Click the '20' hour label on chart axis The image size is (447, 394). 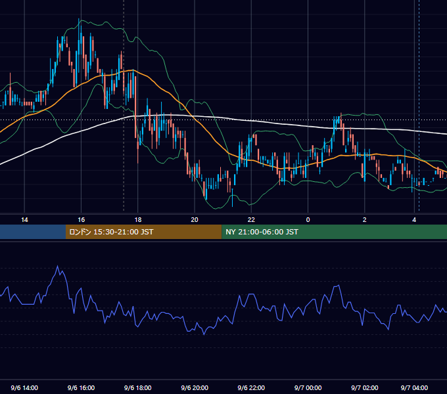pos(195,220)
